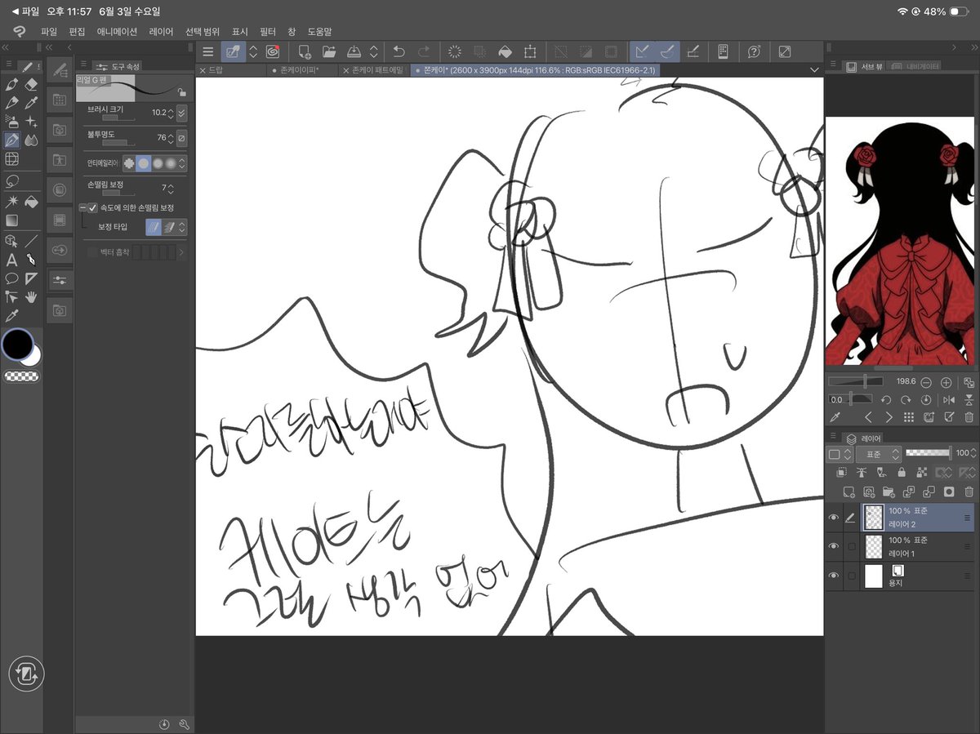Screen dimensions: 980x734
Task: Toggle Lock transparent pixels icon
Action: tap(921, 472)
